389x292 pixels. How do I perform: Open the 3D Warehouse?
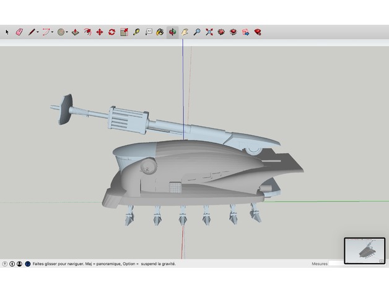221,32
